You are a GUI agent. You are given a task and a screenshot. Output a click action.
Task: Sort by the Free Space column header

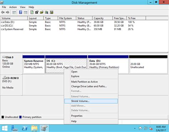[119, 18]
